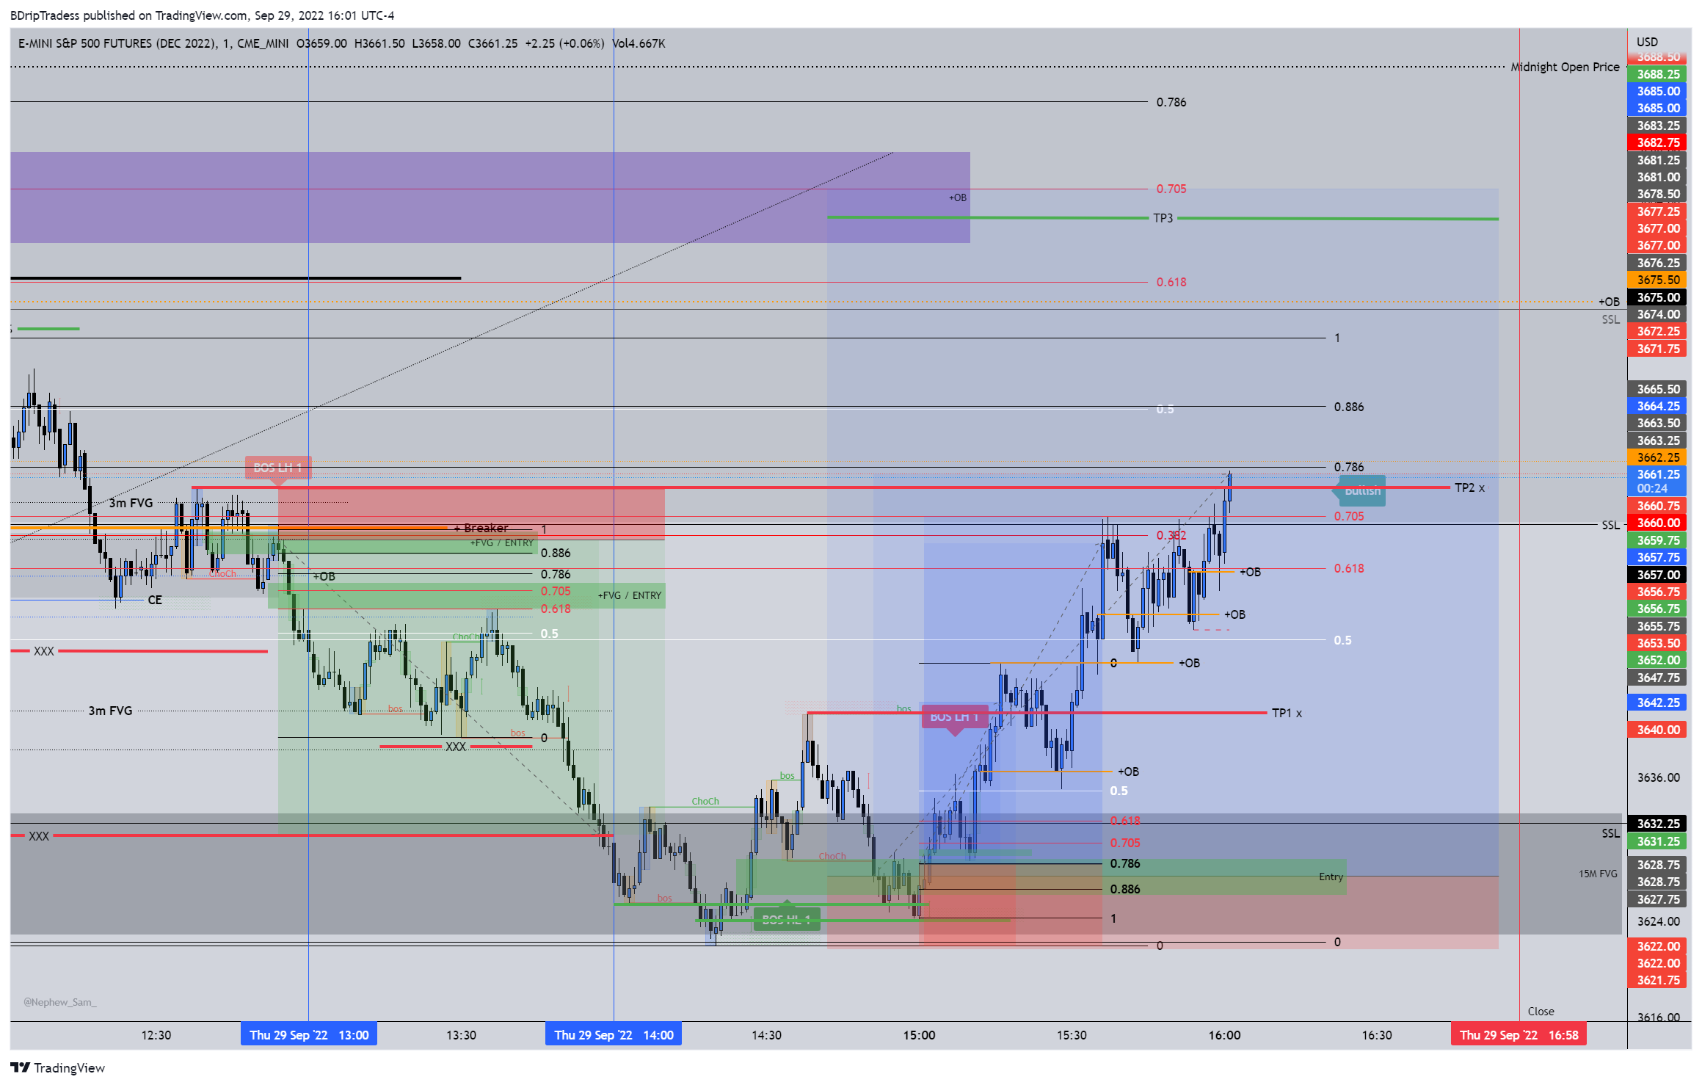This screenshot has height=1085, width=1702.
Task: Select the current price label 3661.25 with countdown
Action: coord(1658,482)
